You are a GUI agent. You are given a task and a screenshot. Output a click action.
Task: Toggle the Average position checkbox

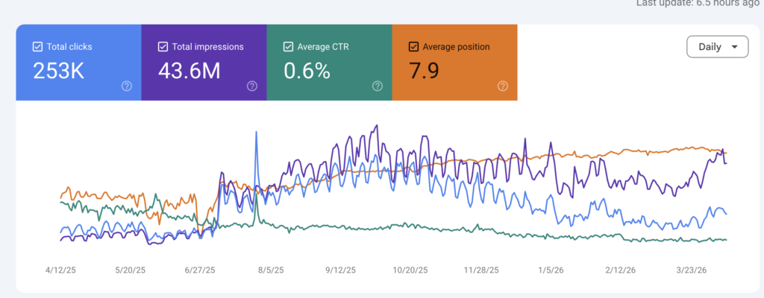point(413,47)
